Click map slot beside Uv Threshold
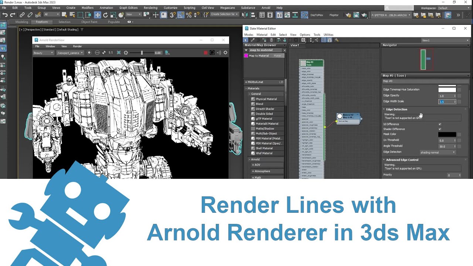 click(x=459, y=140)
